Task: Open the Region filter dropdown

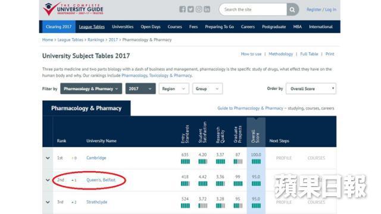Action: click(x=174, y=89)
